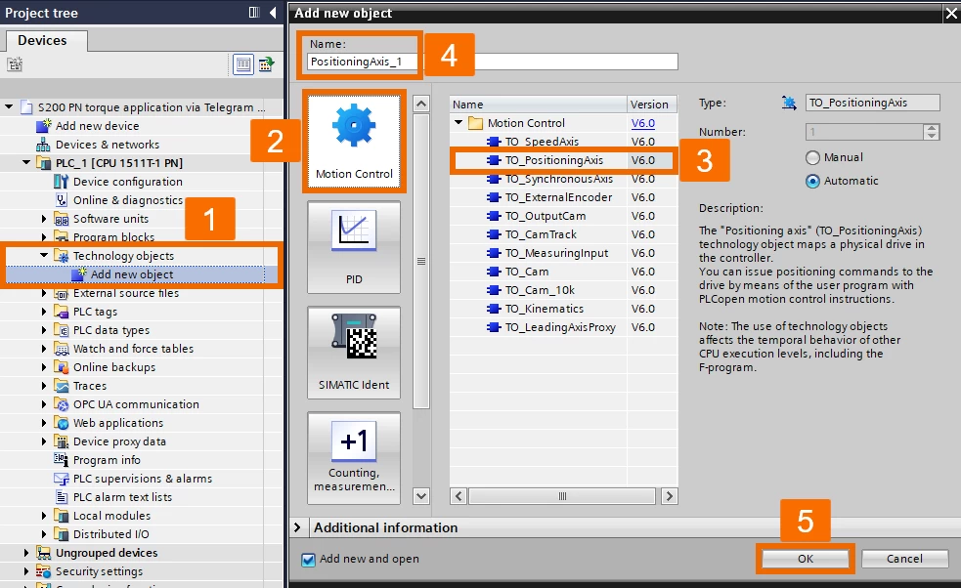Click the Program info icon
The image size is (961, 588).
pos(61,460)
